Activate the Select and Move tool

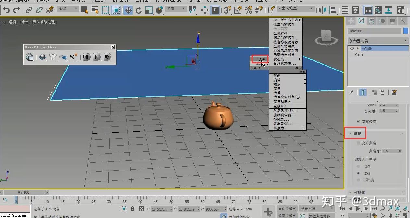tap(128, 10)
